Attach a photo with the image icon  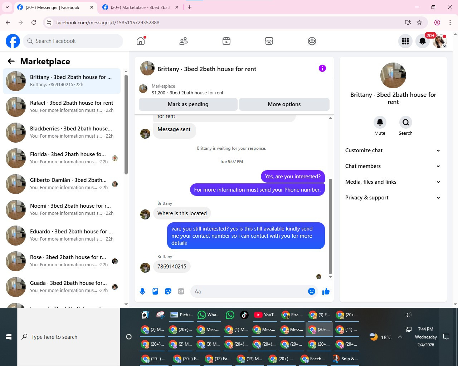tap(155, 291)
